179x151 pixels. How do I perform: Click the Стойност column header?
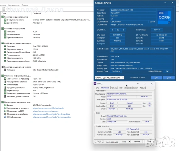click(37, 14)
